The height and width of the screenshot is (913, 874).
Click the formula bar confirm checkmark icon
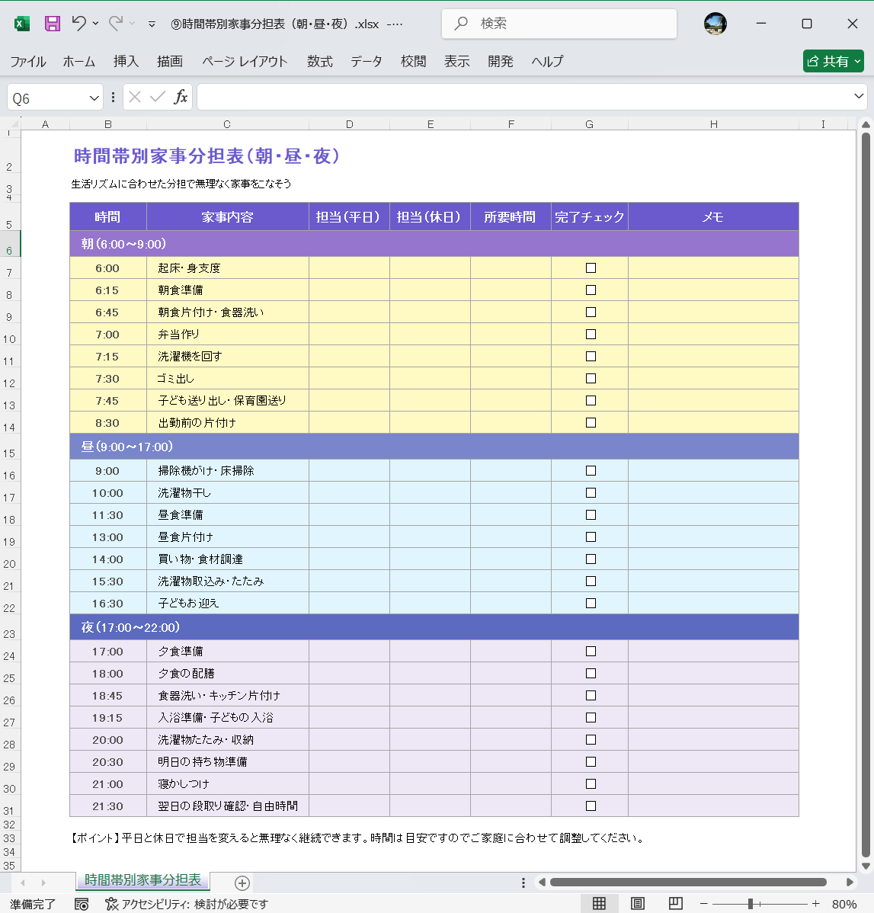[x=157, y=97]
